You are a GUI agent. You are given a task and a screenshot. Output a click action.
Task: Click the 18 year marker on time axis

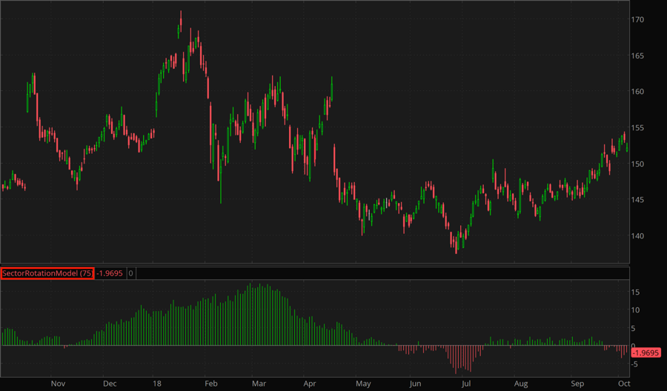tap(156, 384)
